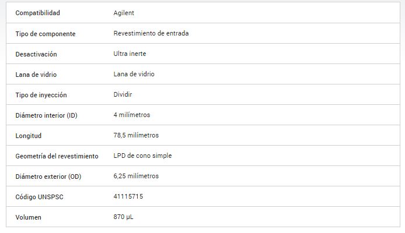Click the "Compatibilidad" row label
Screen dimensions: 405x233
[37, 13]
